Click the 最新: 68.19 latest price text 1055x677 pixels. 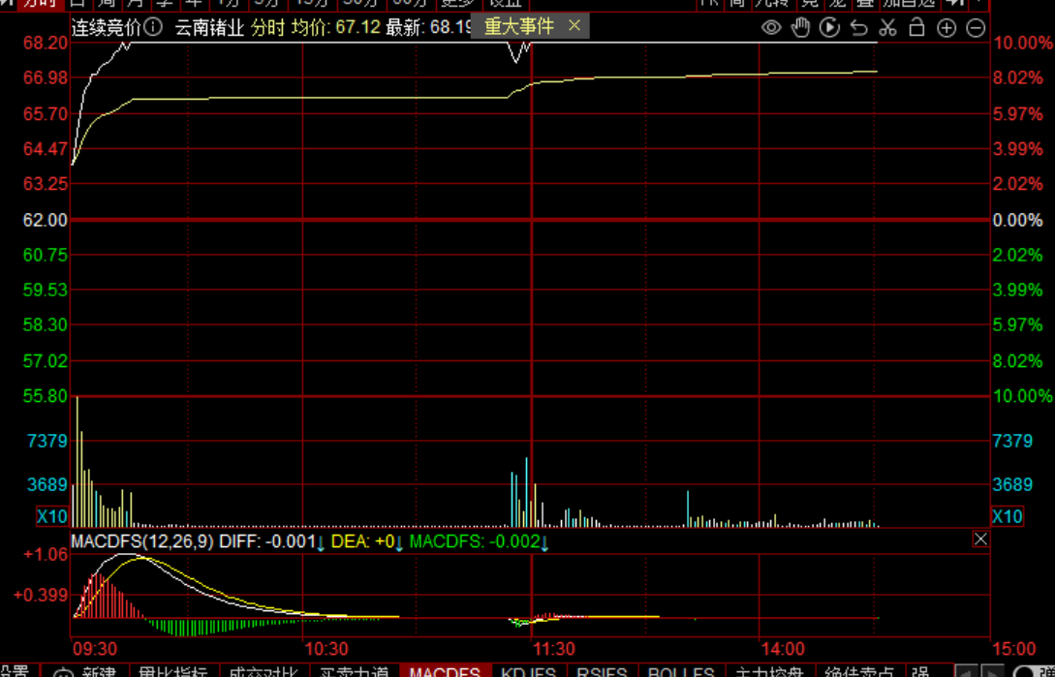(428, 27)
